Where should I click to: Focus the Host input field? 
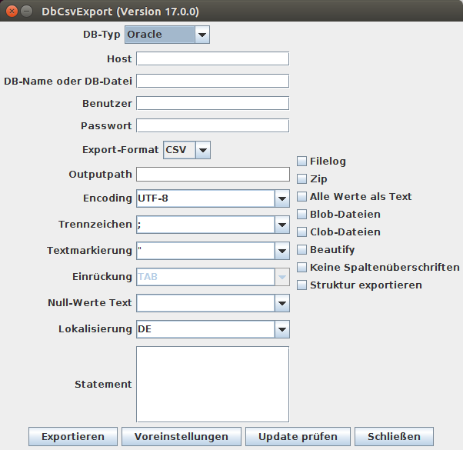point(212,59)
